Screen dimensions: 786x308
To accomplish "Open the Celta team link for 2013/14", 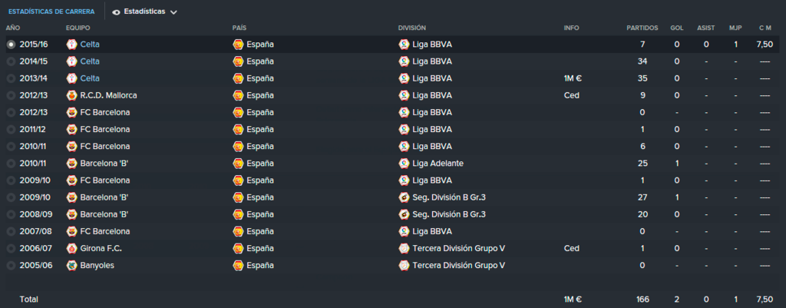I will point(90,78).
